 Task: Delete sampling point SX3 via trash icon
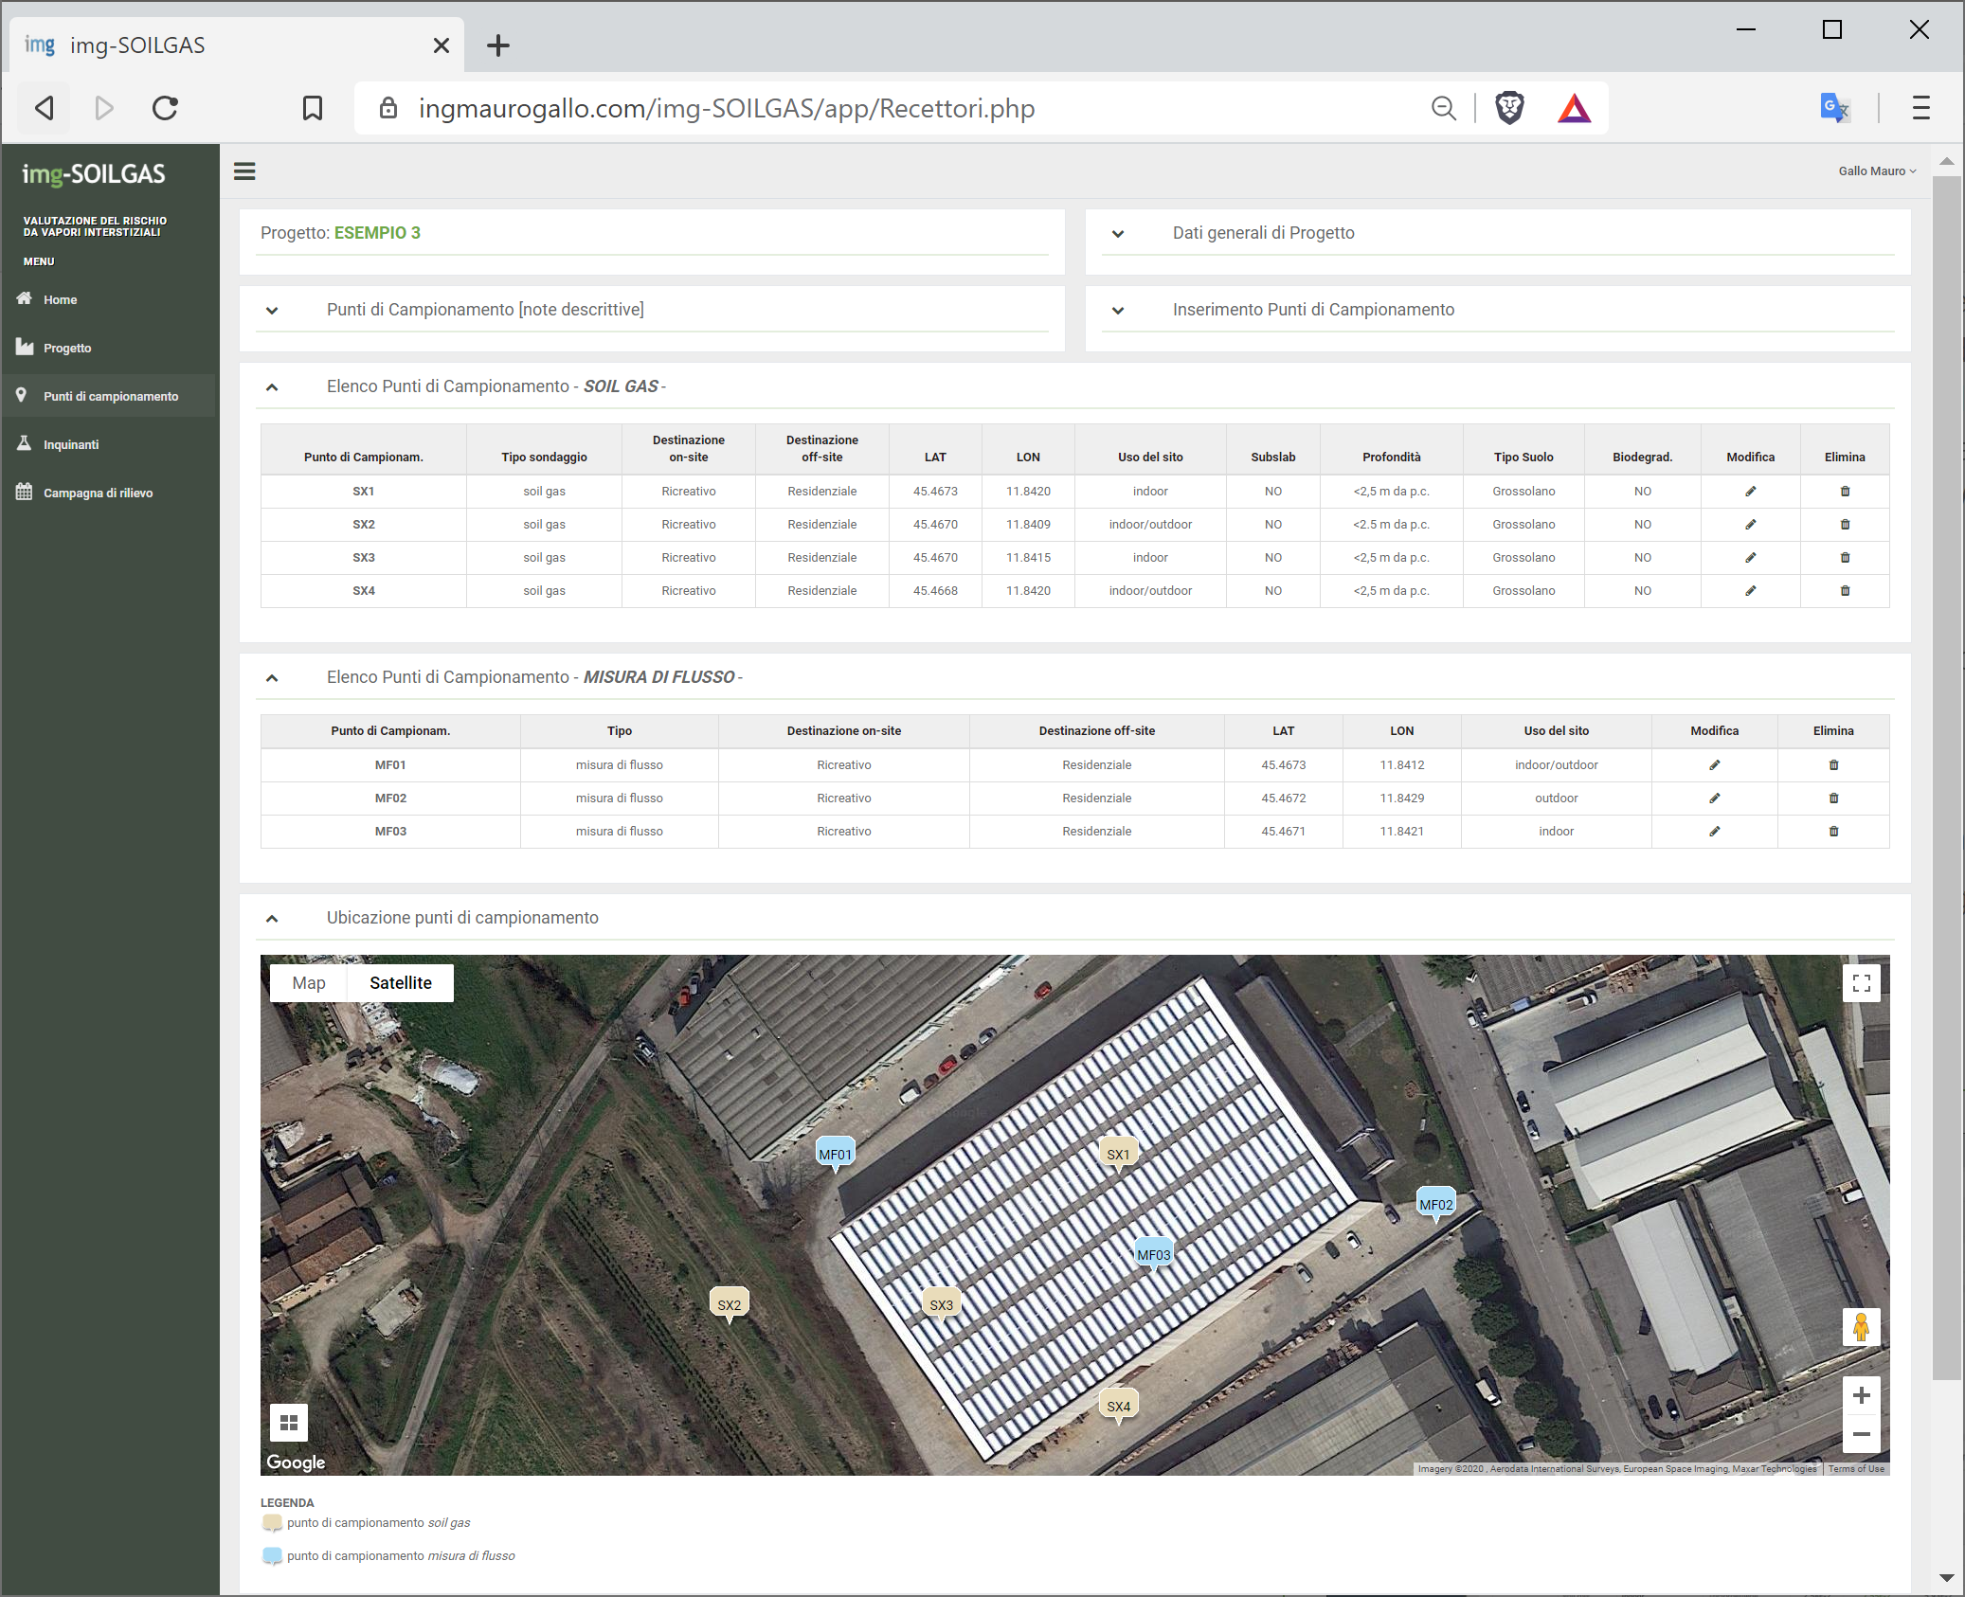pos(1844,557)
